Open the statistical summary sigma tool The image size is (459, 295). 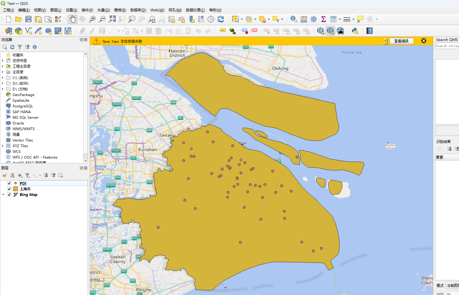[x=323, y=19]
